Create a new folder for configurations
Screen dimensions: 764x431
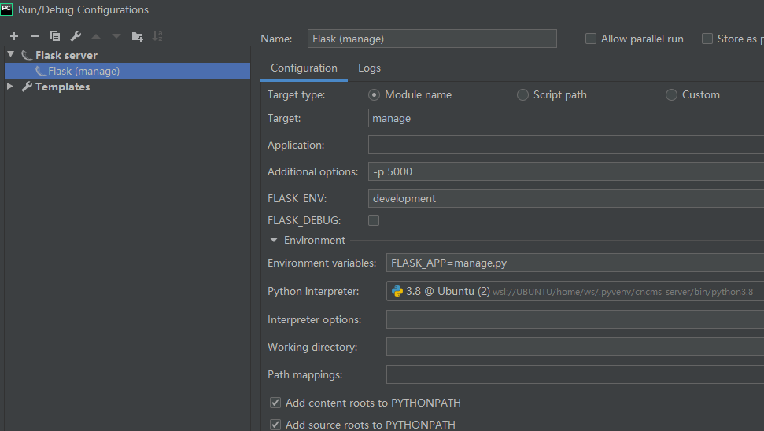138,36
